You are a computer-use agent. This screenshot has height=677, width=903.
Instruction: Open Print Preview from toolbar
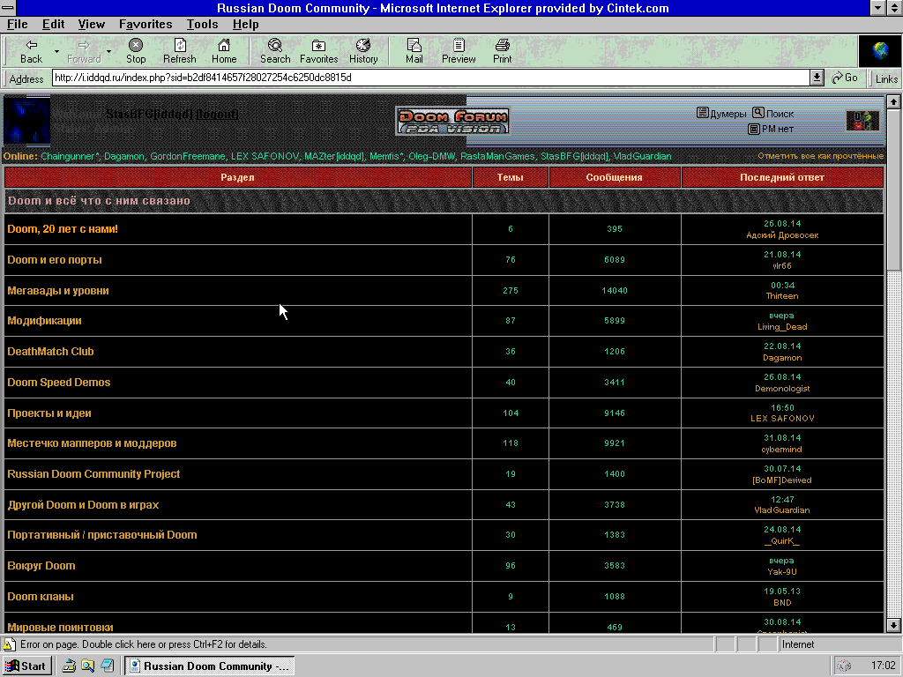pyautogui.click(x=459, y=51)
